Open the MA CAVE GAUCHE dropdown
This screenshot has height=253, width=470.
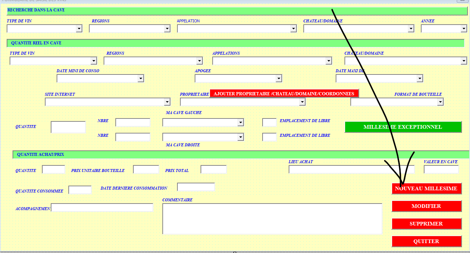[240, 122]
